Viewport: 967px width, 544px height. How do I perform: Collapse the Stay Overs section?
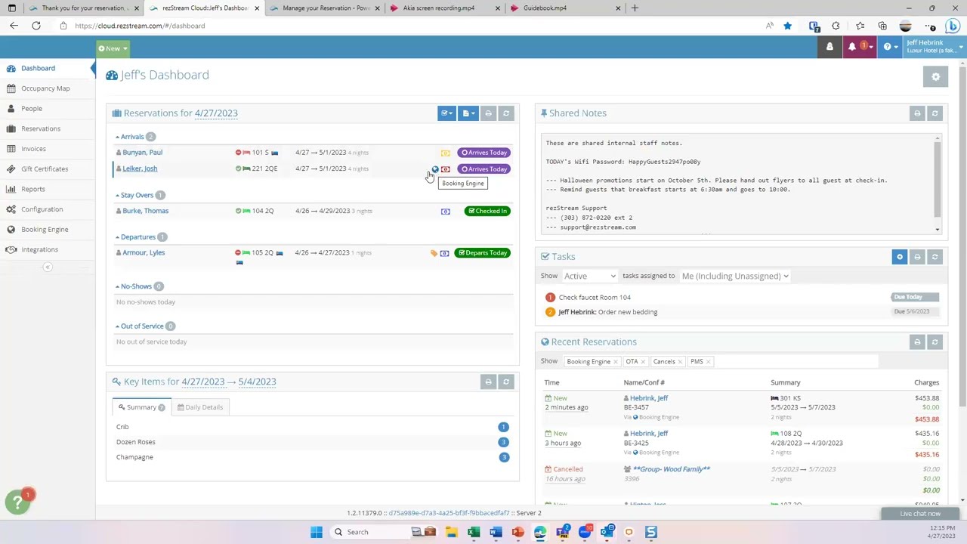[135, 195]
